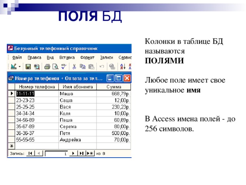The image size is (246, 185).
Task: Click the Insert Hyperlink globe icon
Action: [112, 67]
